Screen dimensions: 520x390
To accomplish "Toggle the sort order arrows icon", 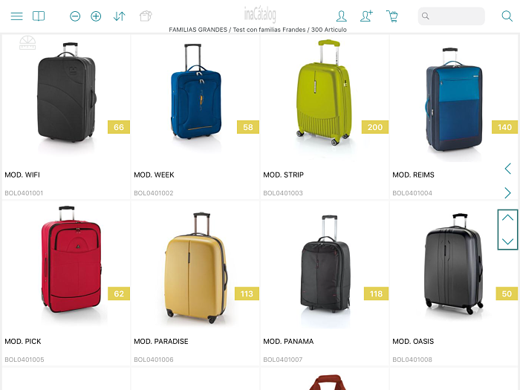I will pyautogui.click(x=119, y=16).
